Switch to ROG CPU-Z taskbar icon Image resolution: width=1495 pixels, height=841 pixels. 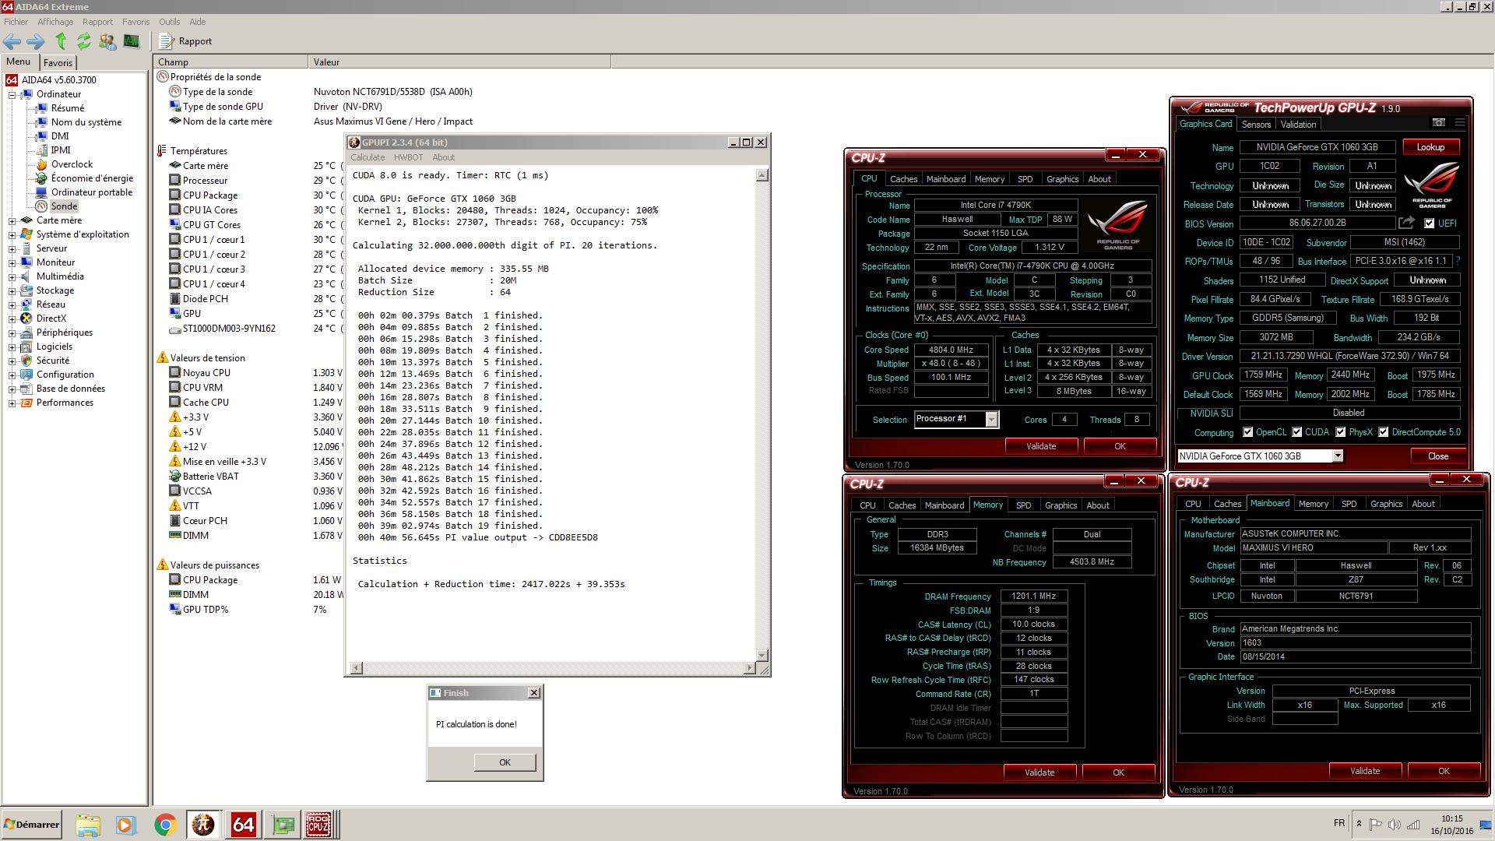[x=318, y=825]
